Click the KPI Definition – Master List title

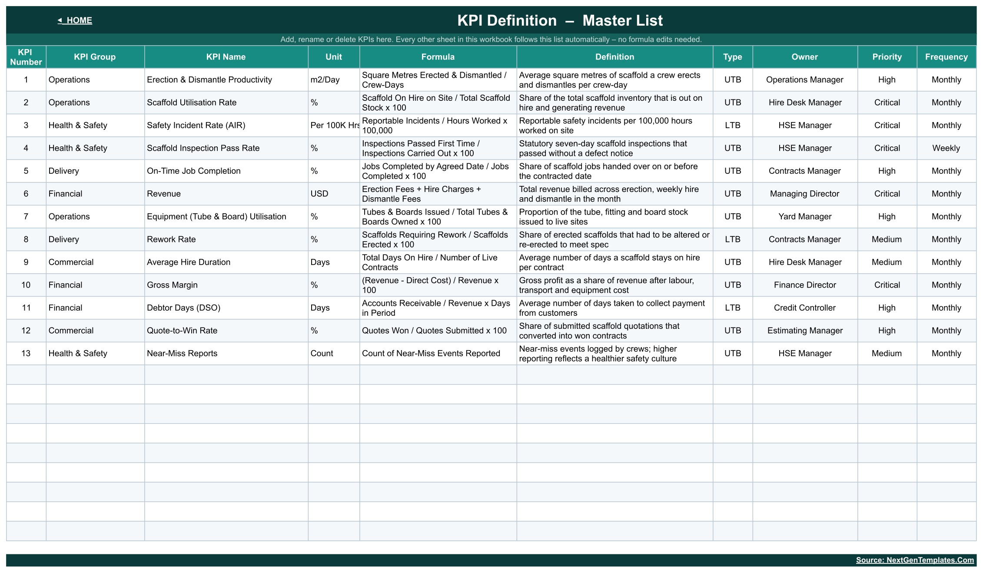click(560, 20)
